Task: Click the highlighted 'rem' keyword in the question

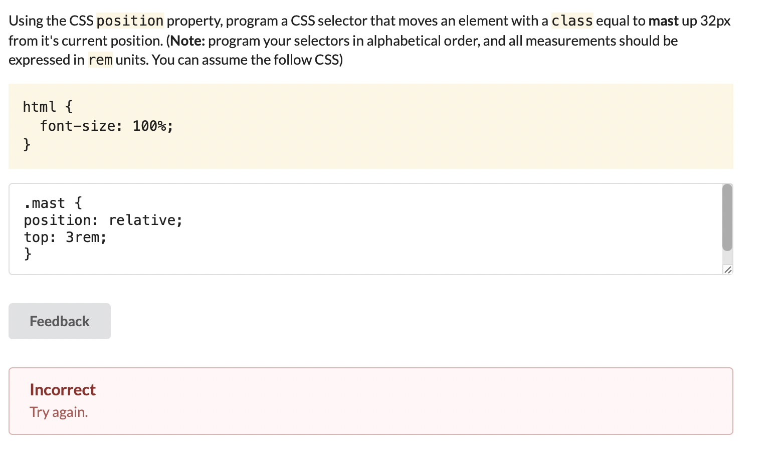Action: click(x=100, y=60)
